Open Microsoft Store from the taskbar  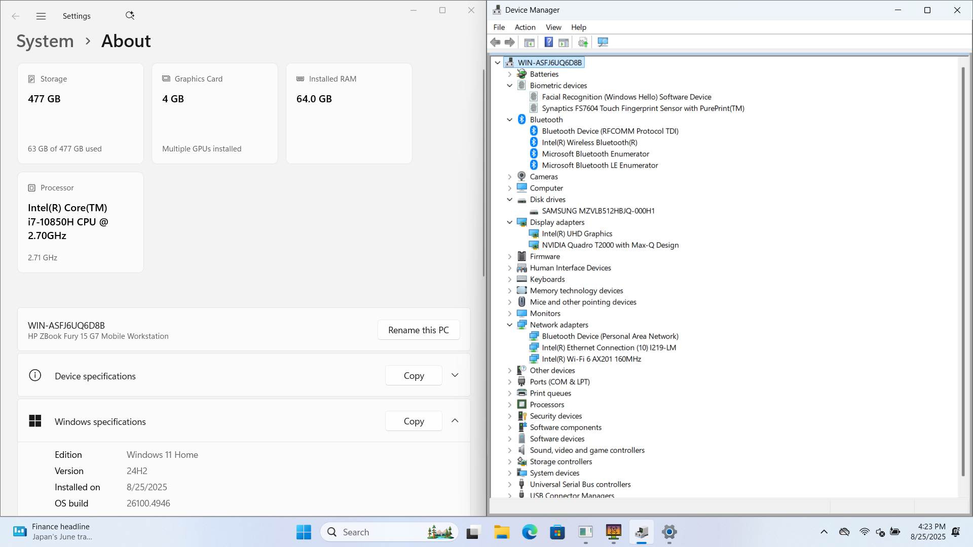(557, 532)
